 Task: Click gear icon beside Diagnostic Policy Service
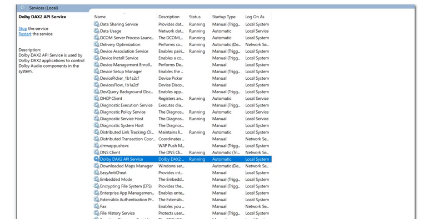pyautogui.click(x=97, y=112)
